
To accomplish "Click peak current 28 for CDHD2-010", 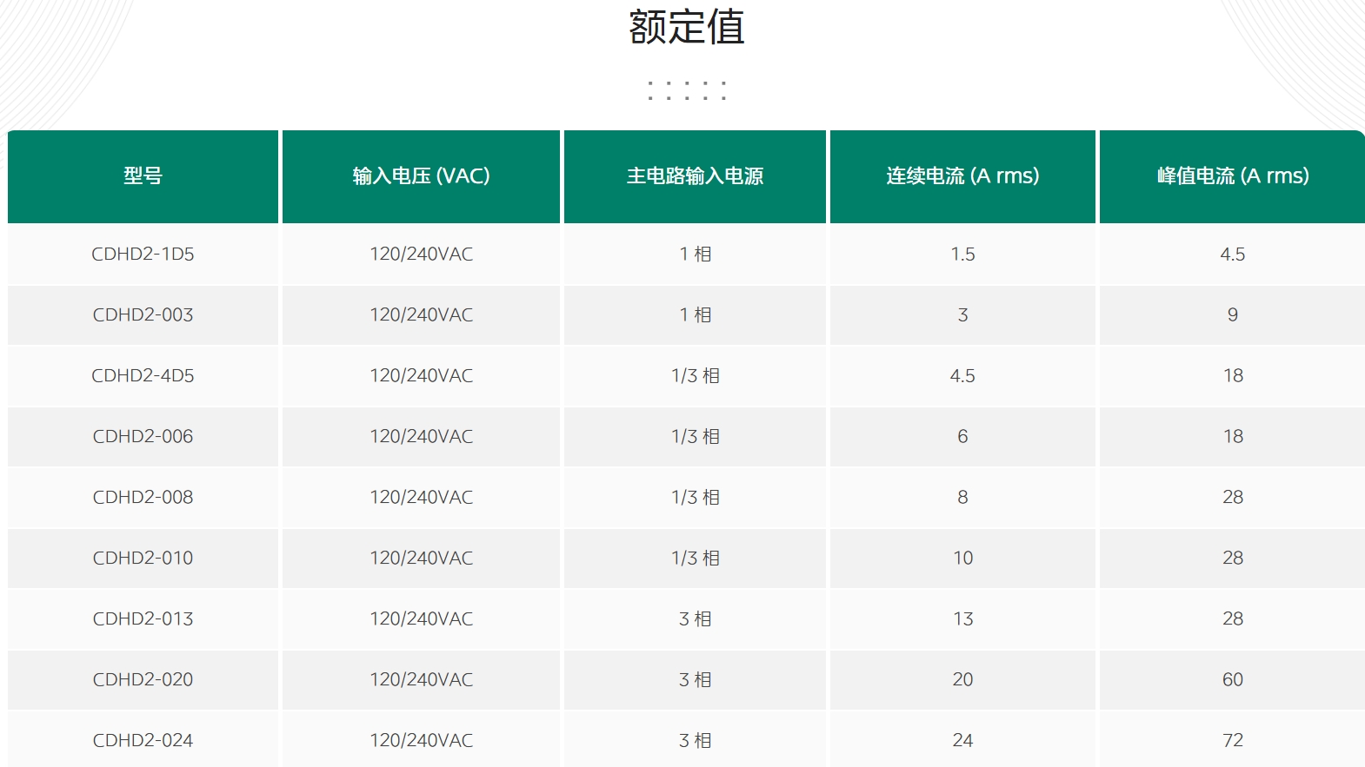I will pos(1233,559).
